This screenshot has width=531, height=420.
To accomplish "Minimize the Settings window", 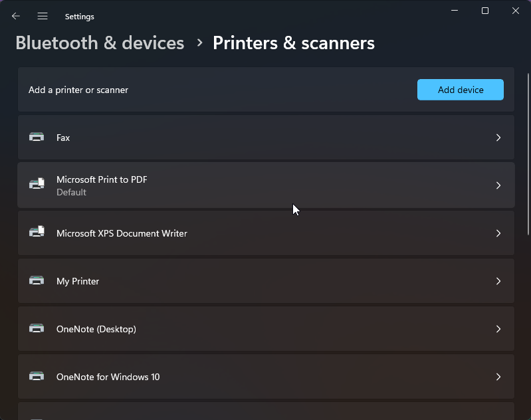I will pyautogui.click(x=455, y=11).
